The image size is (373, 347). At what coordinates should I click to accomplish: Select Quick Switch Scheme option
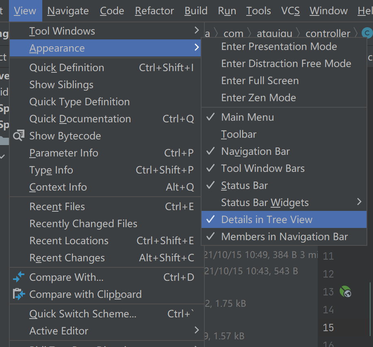(x=83, y=314)
